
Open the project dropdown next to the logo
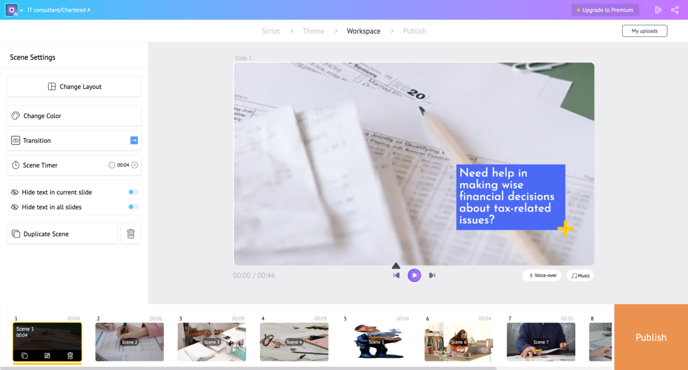pos(21,10)
